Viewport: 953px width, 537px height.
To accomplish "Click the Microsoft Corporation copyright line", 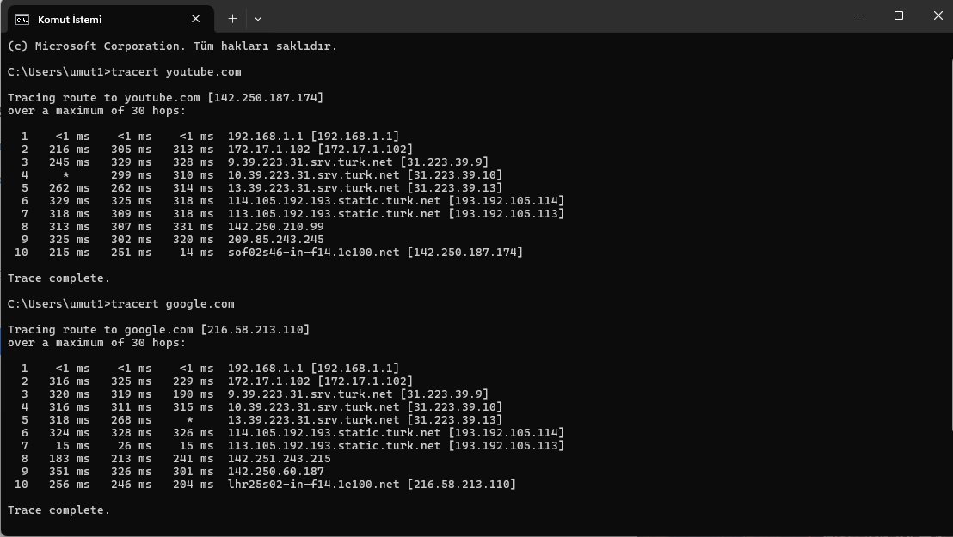I will 172,46.
